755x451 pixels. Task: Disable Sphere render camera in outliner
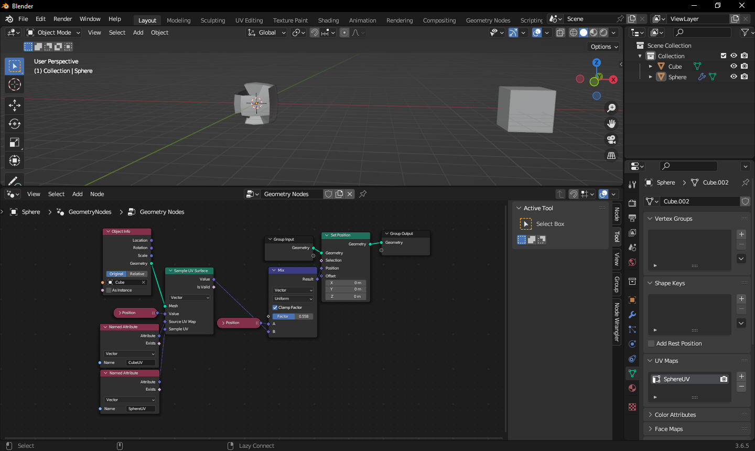(745, 77)
